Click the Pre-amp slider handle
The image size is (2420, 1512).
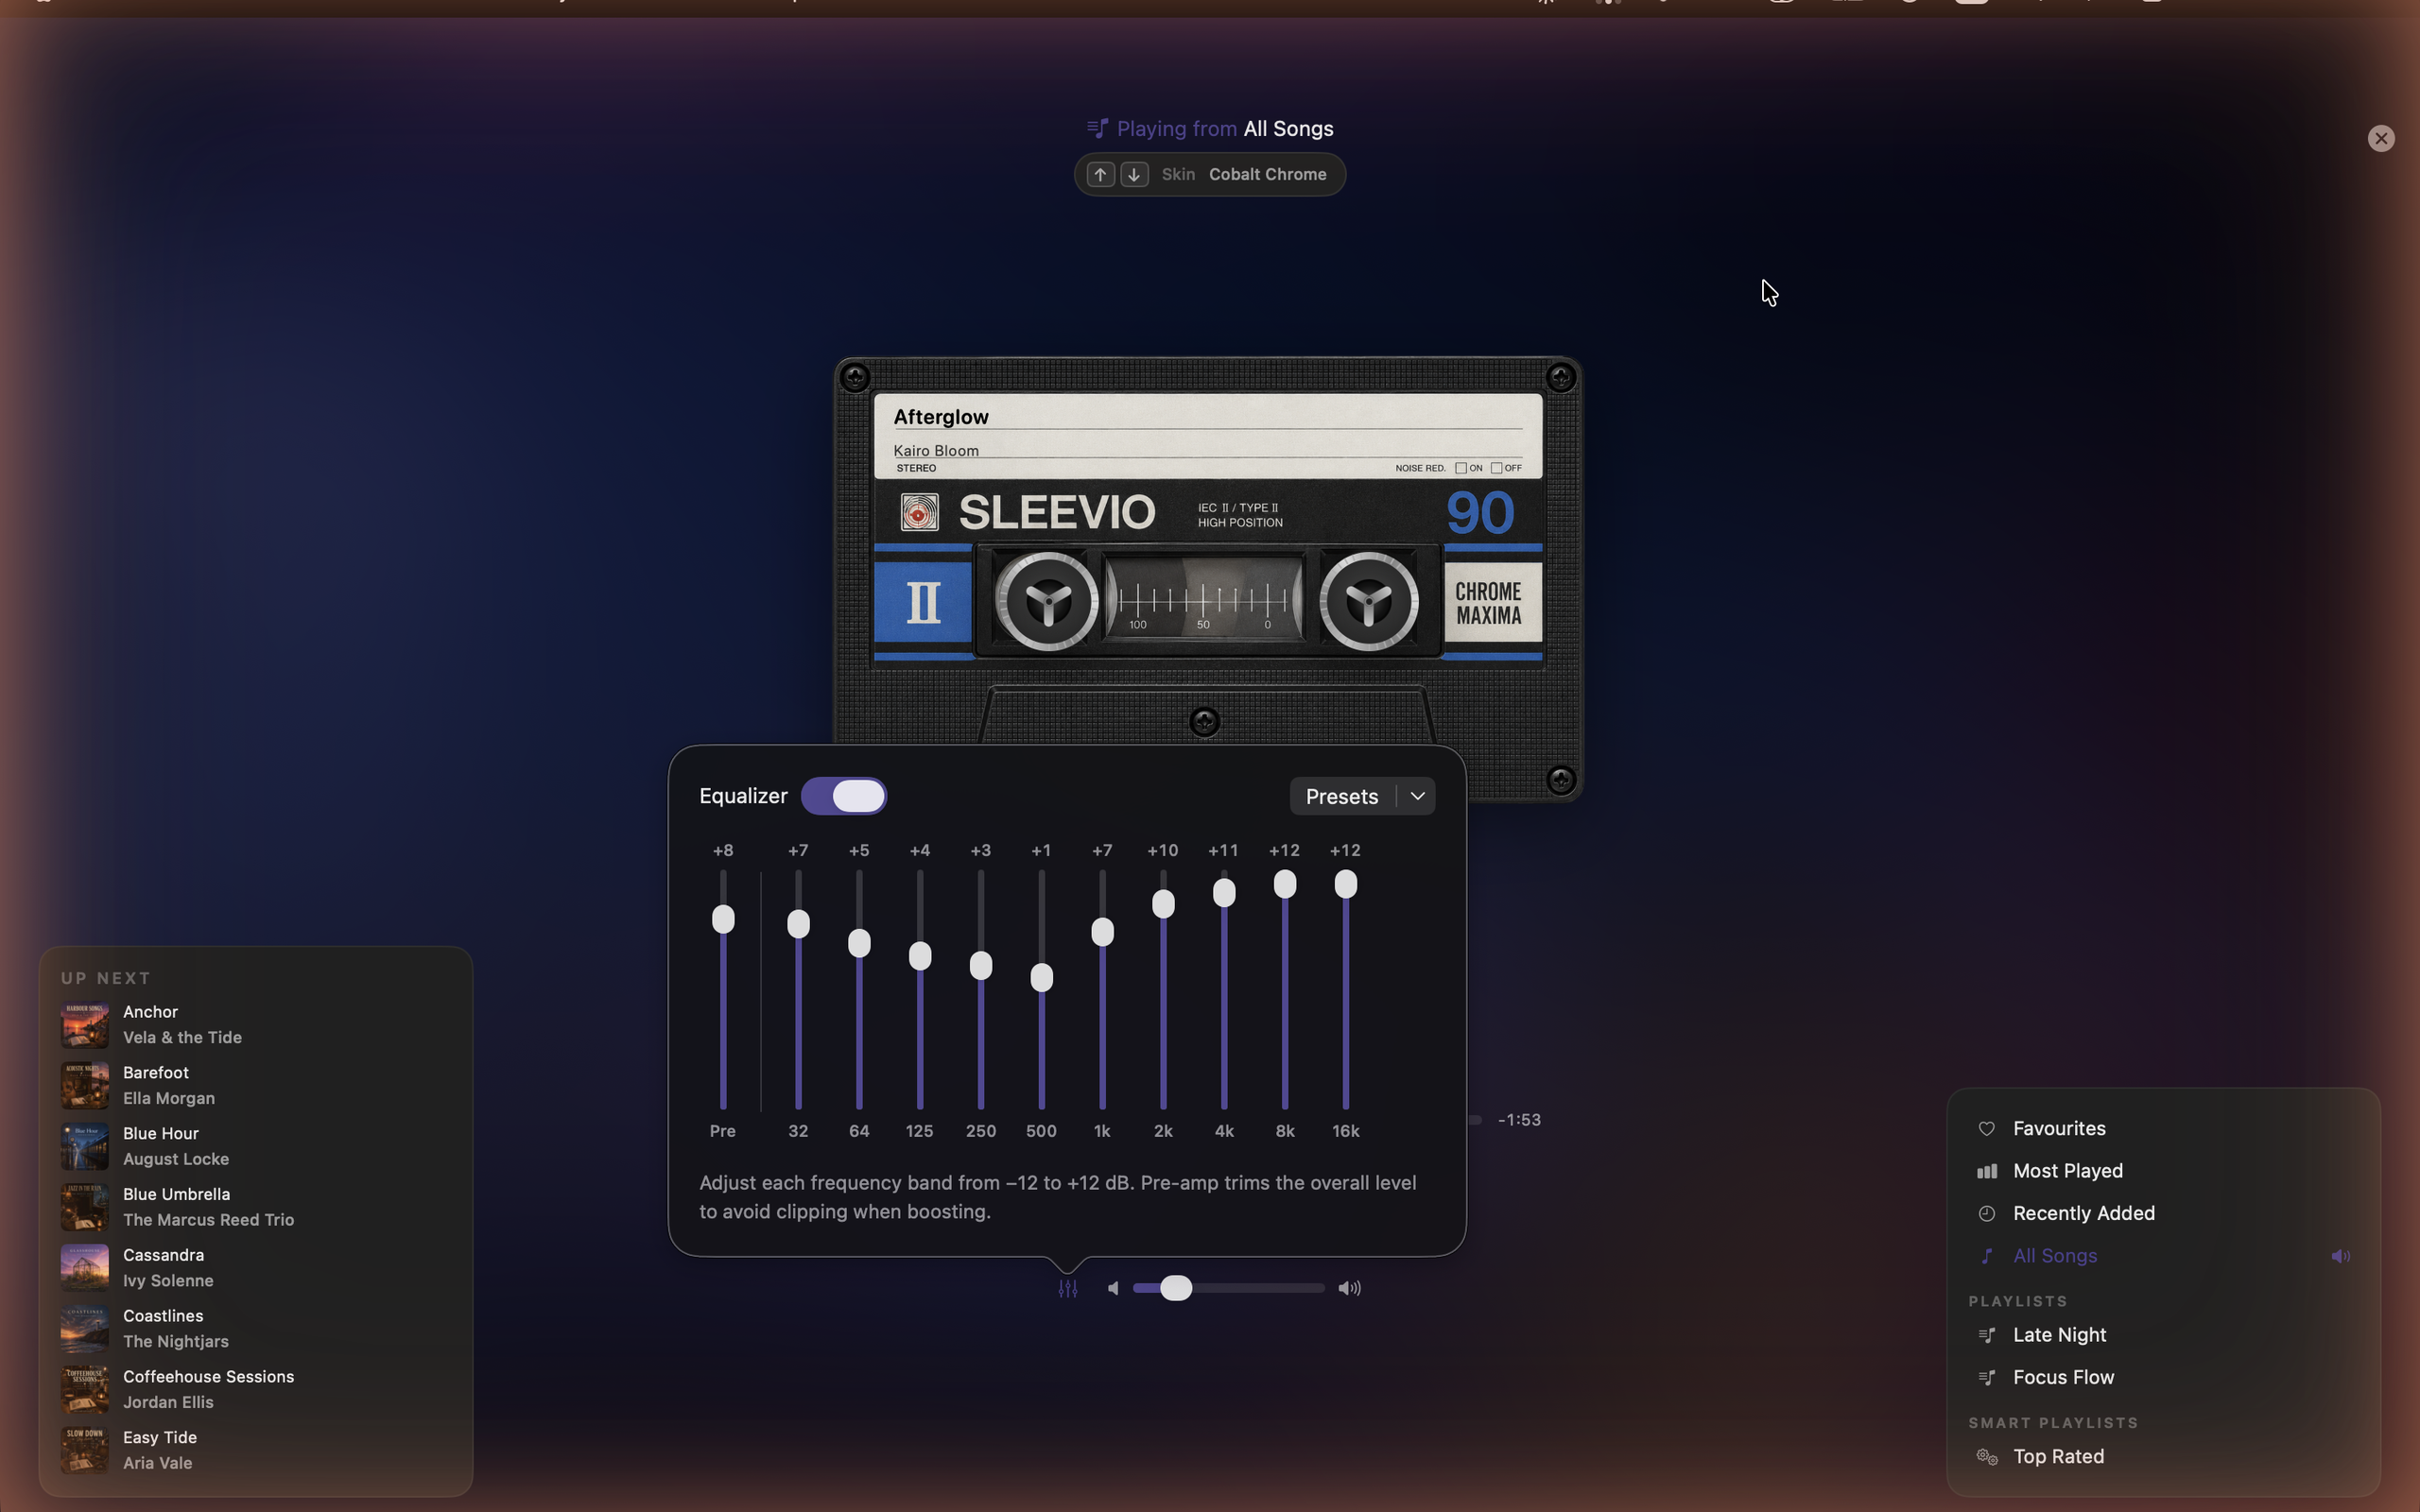pos(723,919)
